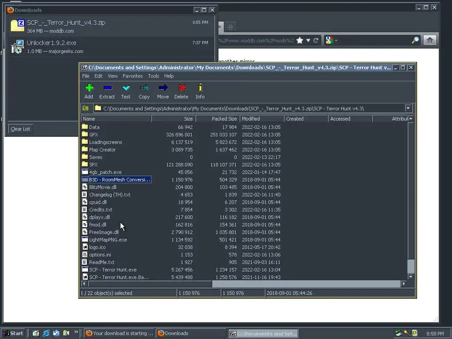Open the Edit menu

point(98,76)
